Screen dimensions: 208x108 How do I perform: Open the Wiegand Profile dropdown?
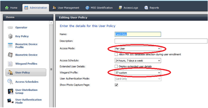coord(138,73)
